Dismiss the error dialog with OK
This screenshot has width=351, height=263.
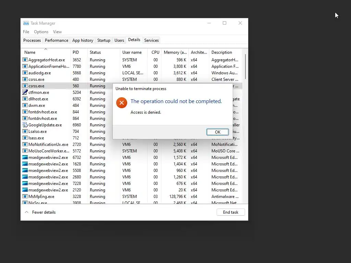[x=218, y=132]
